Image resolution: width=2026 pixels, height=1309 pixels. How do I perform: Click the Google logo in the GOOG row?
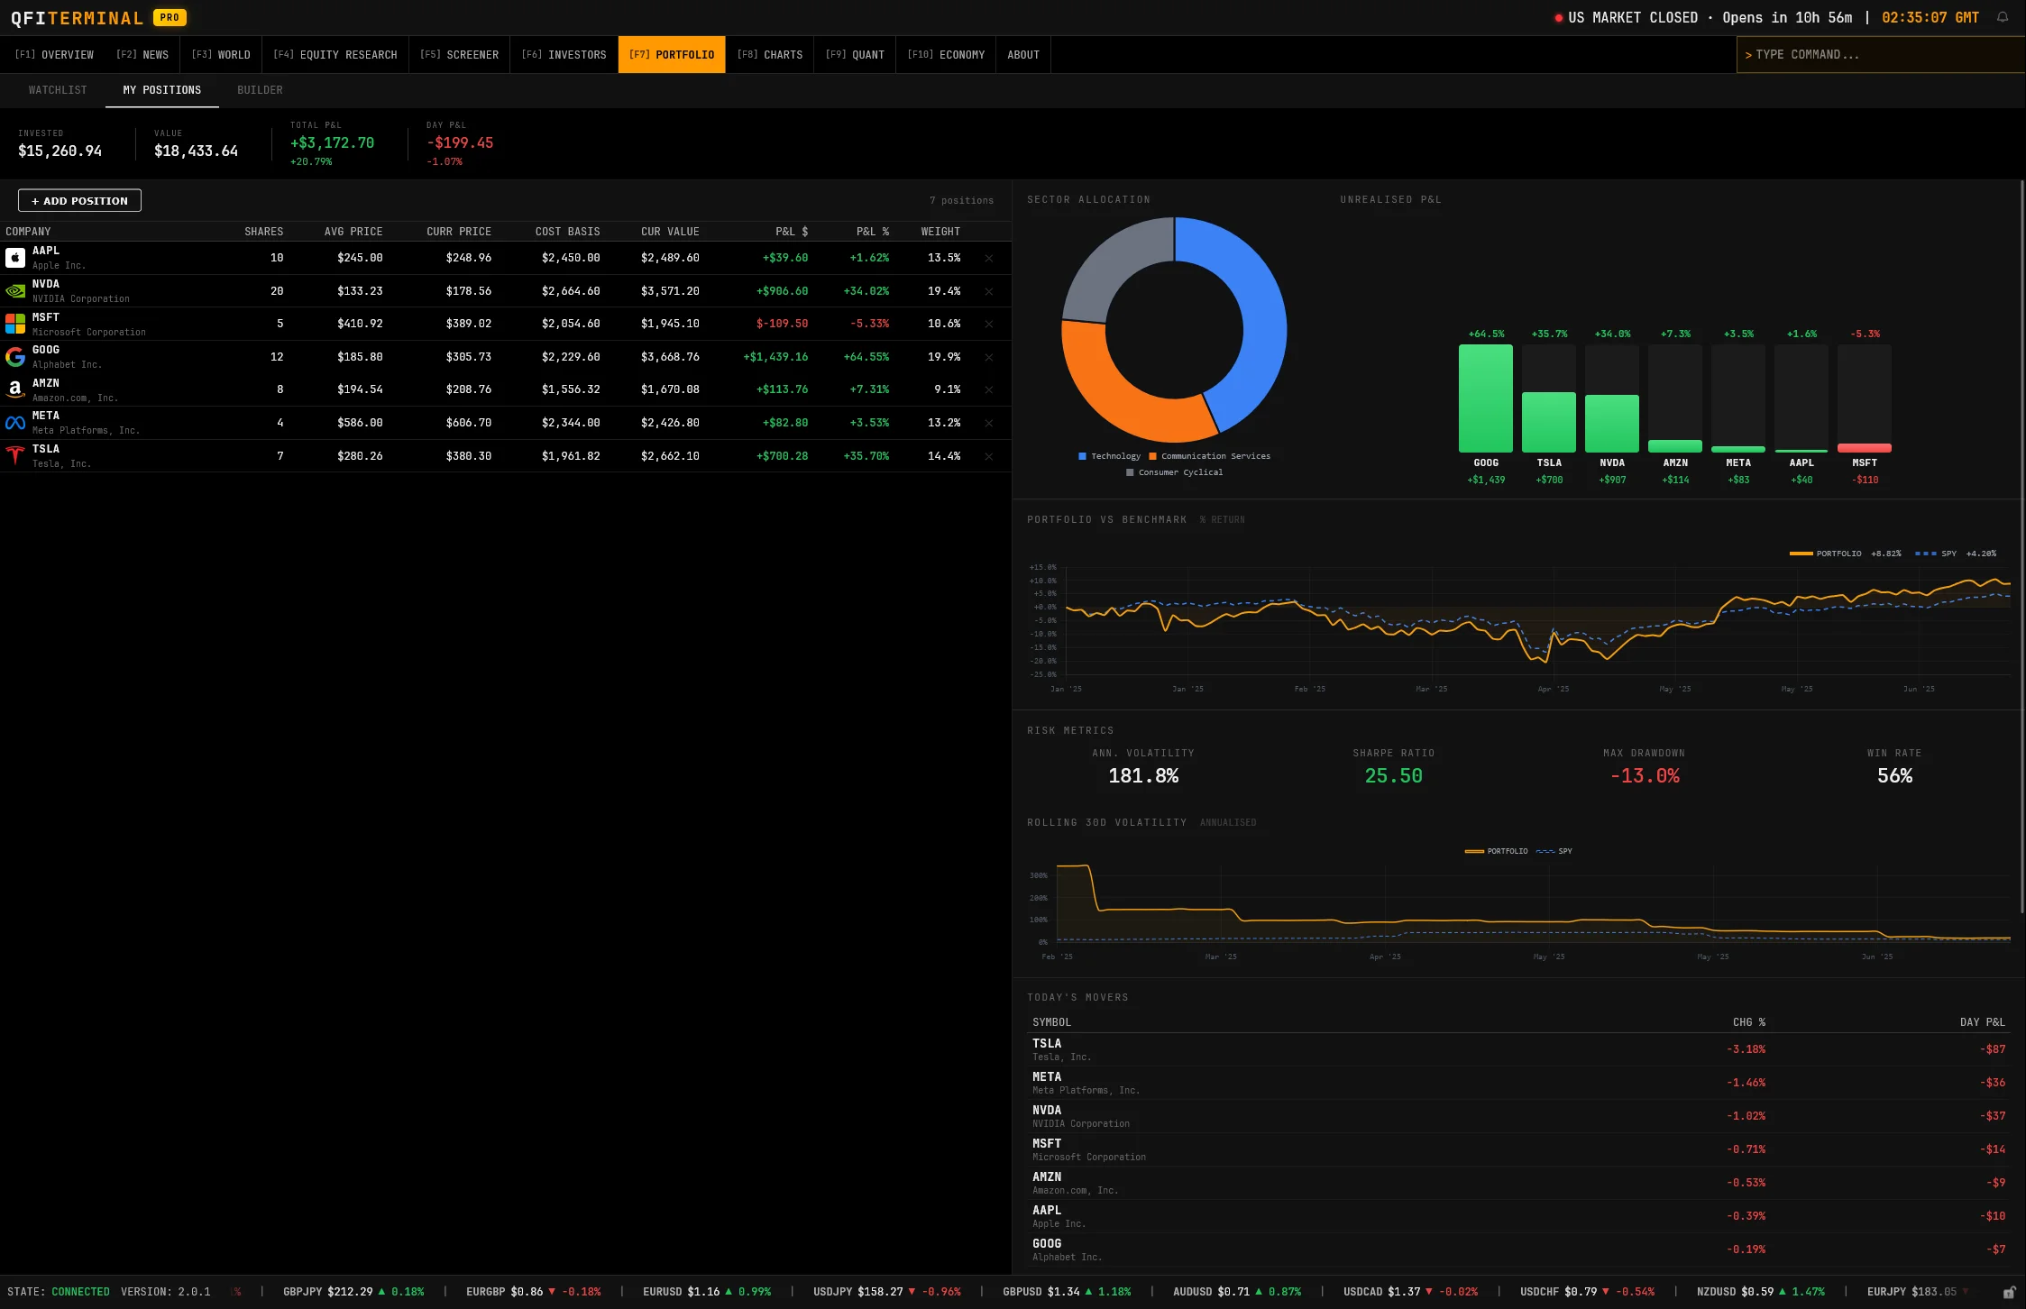tap(15, 357)
